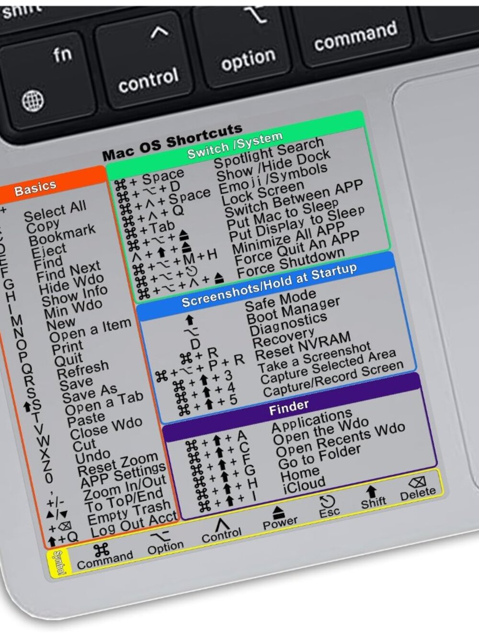Click the yellow Symbol label tab
This screenshot has width=479, height=638.
tap(58, 563)
